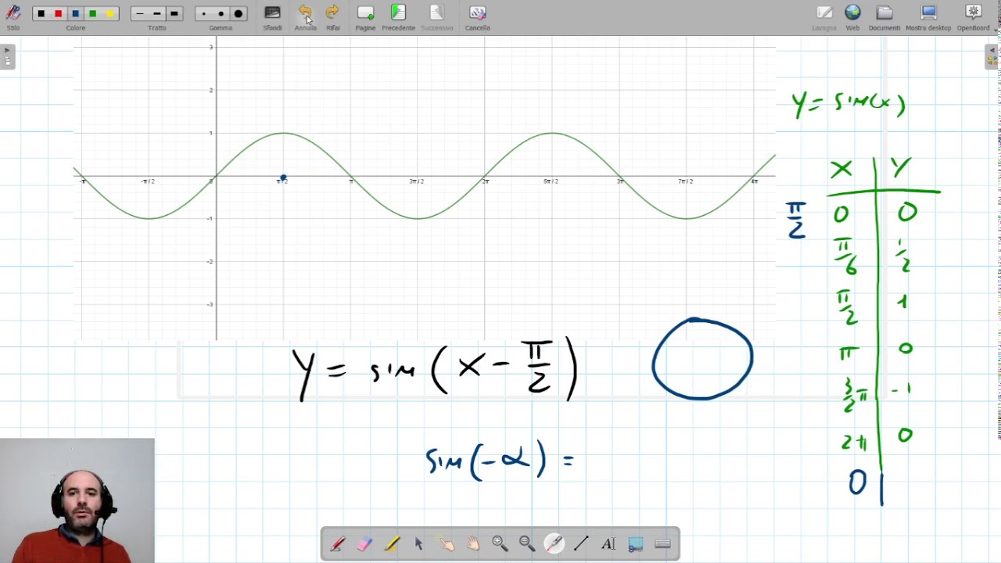Select the large Gomma eraser size
Viewport: 1001px width, 563px height.
(239, 14)
